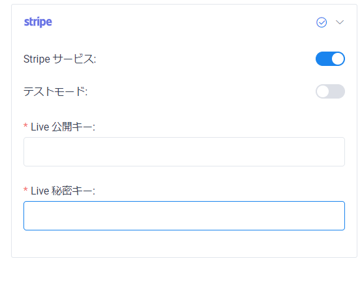Click the blank card area between the Live 公開キー field and the Live 秘密キー label
This screenshot has width=360, height=282.
[x=184, y=175]
